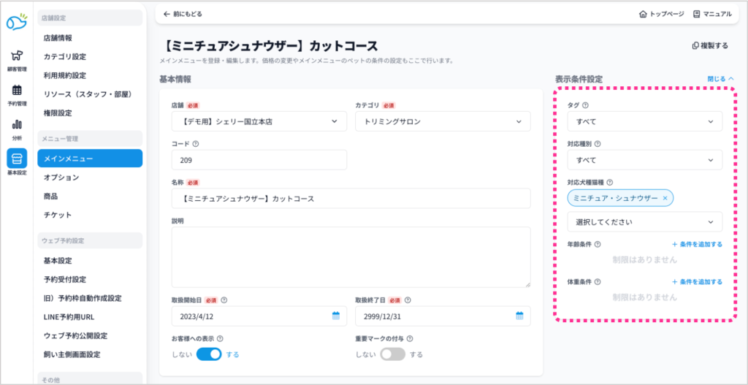The width and height of the screenshot is (748, 385).
Task: Click the calendar icon for 取扱開始日
Action: coord(336,316)
